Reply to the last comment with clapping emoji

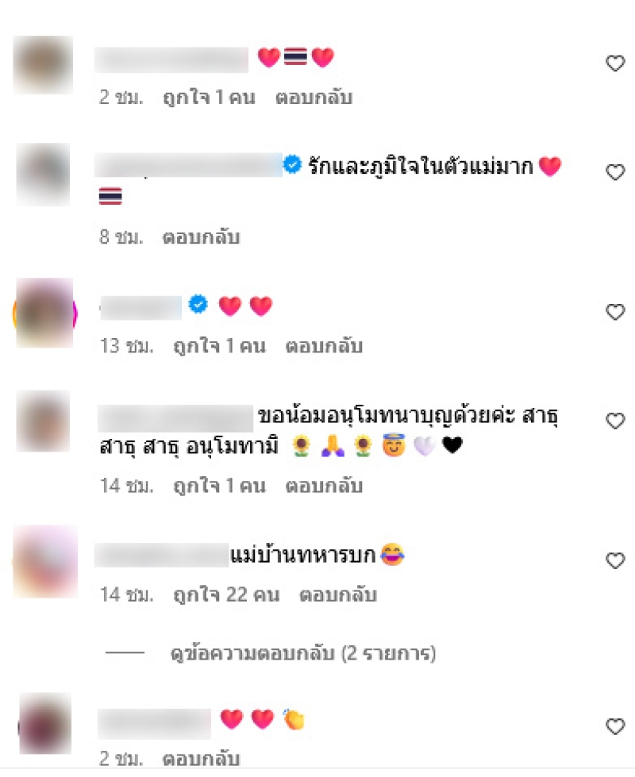(x=202, y=759)
